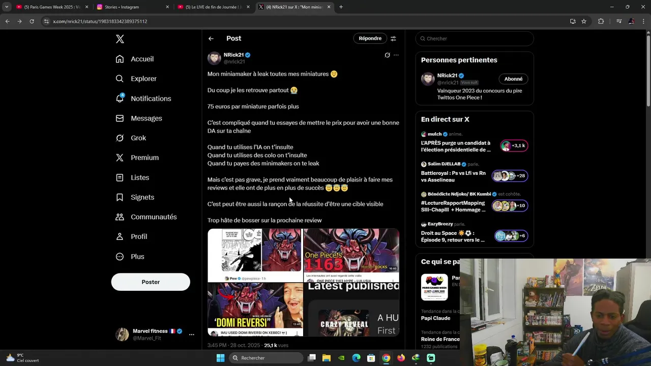Click the Communautés people icon
Image resolution: width=651 pixels, height=366 pixels.
pyautogui.click(x=120, y=217)
